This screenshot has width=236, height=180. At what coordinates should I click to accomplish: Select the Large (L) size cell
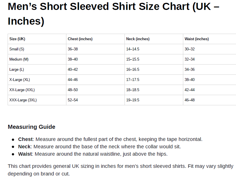point(17,70)
